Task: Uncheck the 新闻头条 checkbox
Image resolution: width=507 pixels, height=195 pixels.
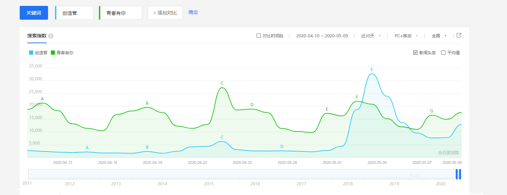Action: [x=415, y=53]
